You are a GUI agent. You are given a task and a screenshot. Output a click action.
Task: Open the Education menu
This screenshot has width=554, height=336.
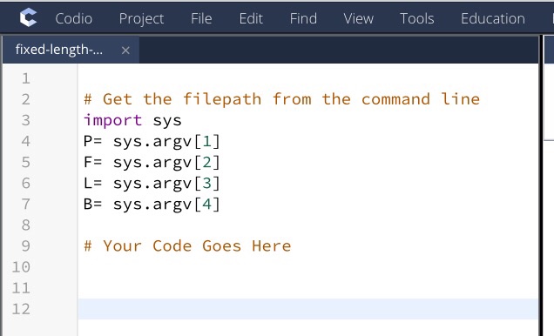[493, 18]
